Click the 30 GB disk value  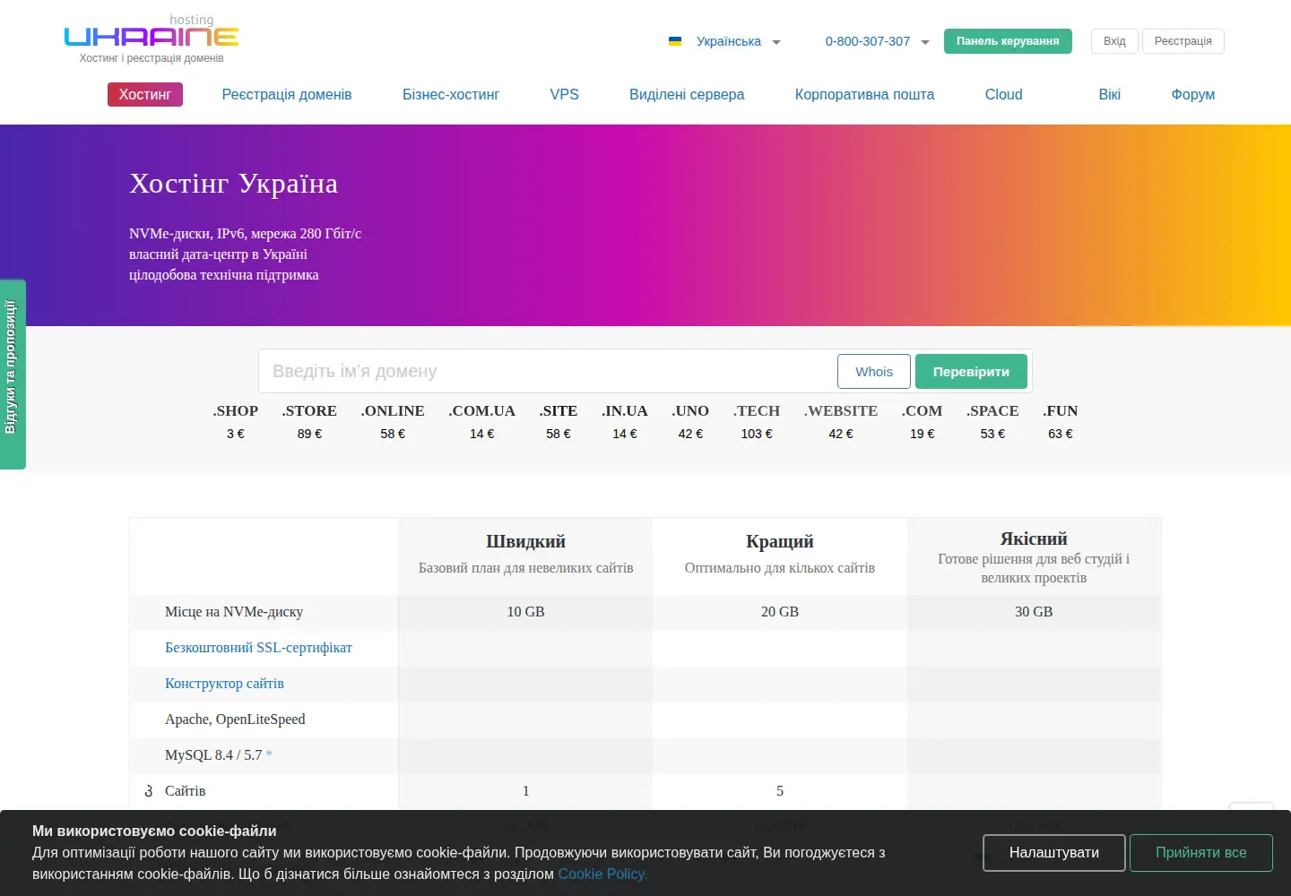(1034, 611)
